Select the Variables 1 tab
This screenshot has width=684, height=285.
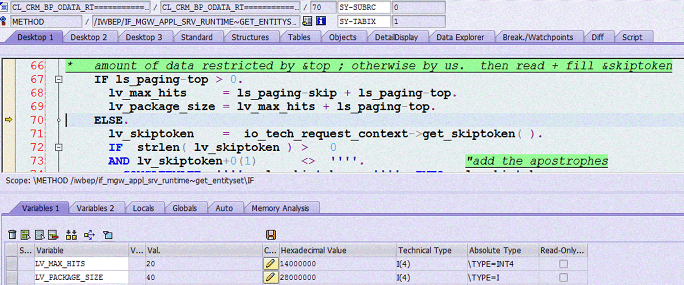[x=40, y=208]
